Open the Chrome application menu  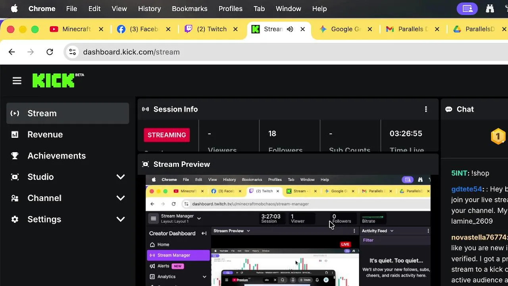point(42,8)
